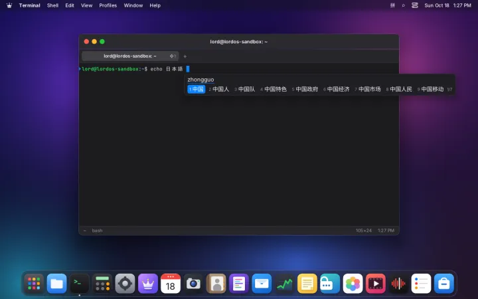Open the search icon in menu bar
Screen dimensions: 478x299
[404, 5]
